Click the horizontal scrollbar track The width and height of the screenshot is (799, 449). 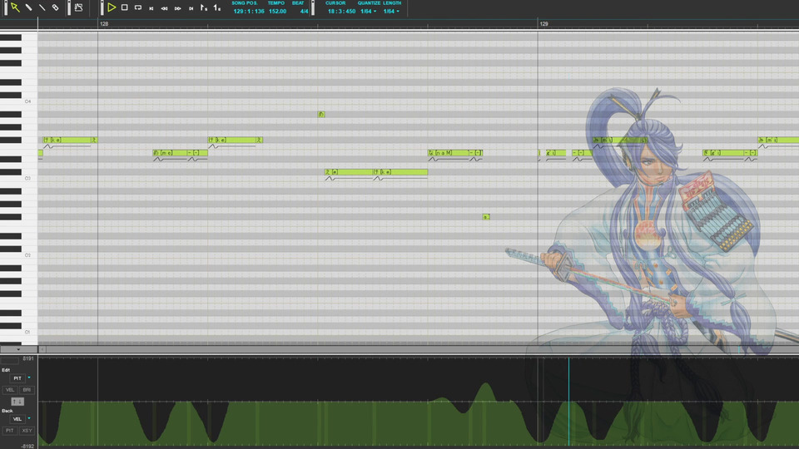pos(422,349)
